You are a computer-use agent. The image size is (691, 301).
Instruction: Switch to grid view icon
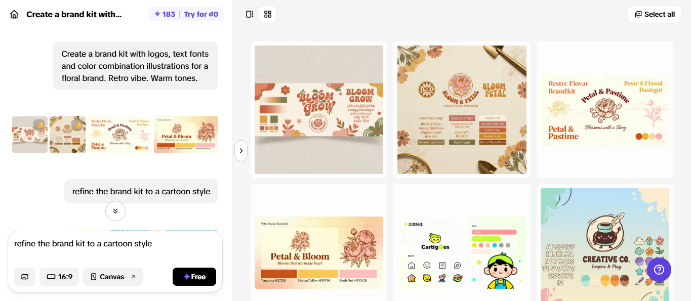(x=268, y=14)
